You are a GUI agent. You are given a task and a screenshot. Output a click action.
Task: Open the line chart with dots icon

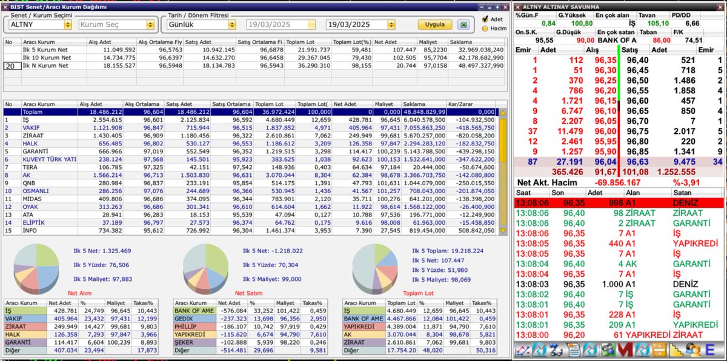[x=523, y=350]
